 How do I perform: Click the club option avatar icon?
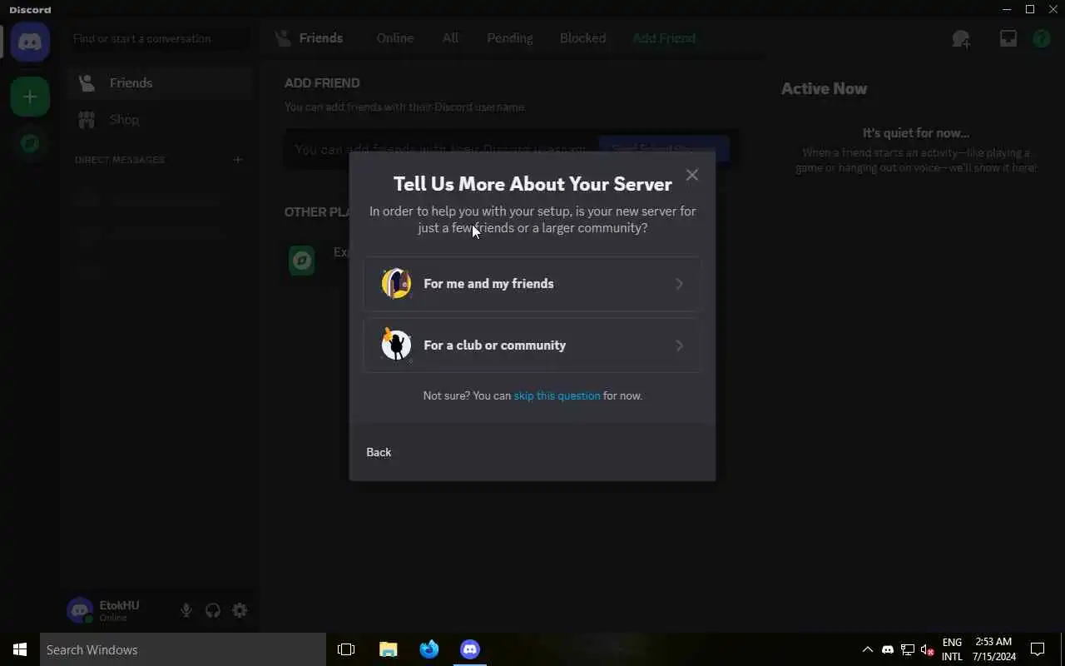396,345
